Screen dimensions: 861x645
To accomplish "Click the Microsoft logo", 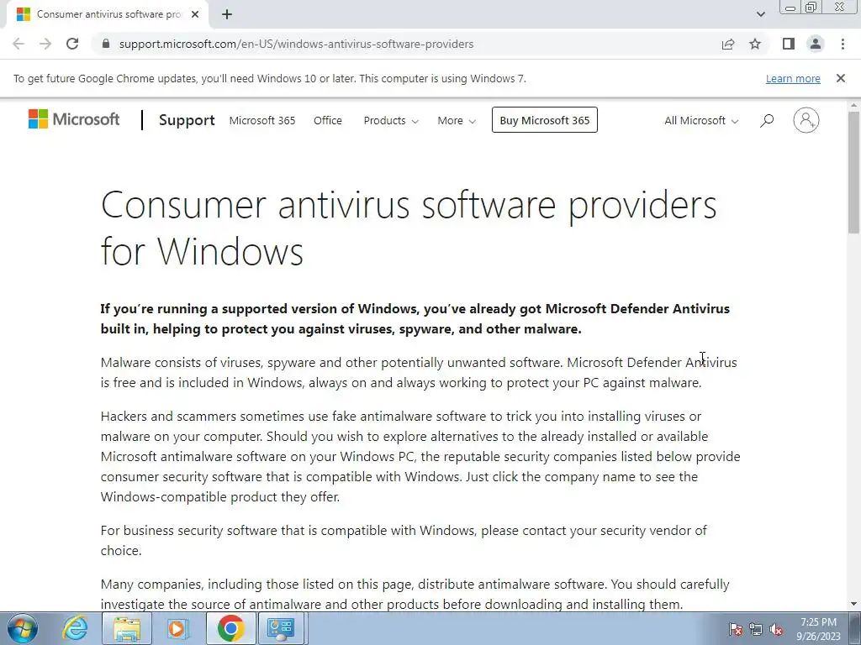I will (x=74, y=119).
